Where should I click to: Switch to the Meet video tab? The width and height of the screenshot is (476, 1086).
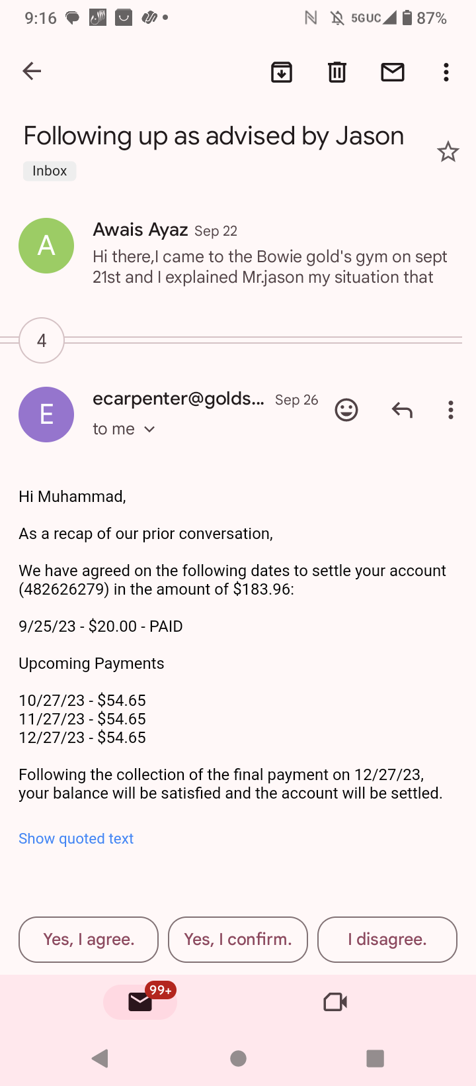(335, 1002)
